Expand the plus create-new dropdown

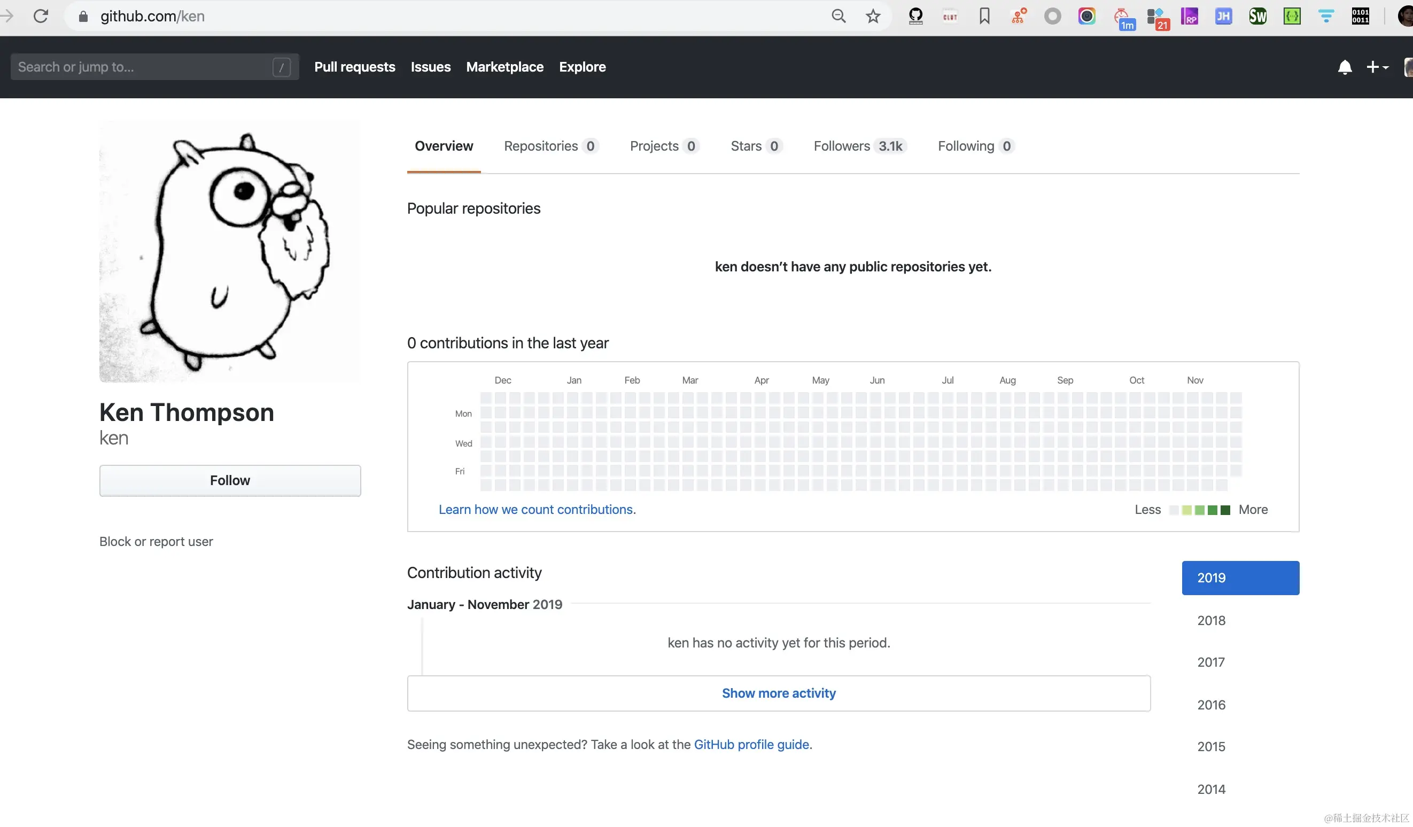[1377, 67]
